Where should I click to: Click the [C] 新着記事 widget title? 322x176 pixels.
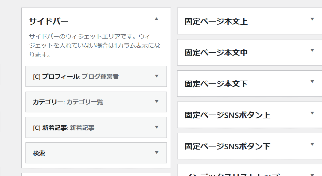[64, 128]
